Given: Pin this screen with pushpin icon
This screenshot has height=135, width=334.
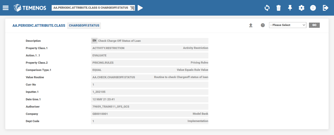Looking at the screenshot, I should point(290,8).
